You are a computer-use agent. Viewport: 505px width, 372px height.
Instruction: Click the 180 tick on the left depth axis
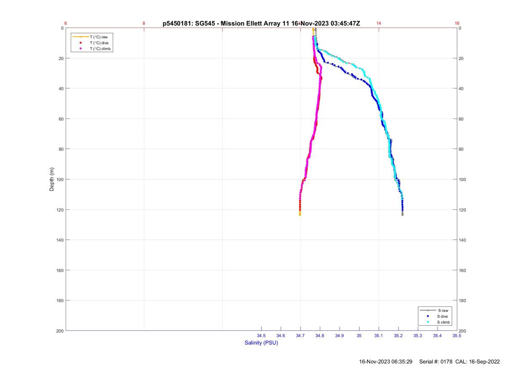point(60,301)
